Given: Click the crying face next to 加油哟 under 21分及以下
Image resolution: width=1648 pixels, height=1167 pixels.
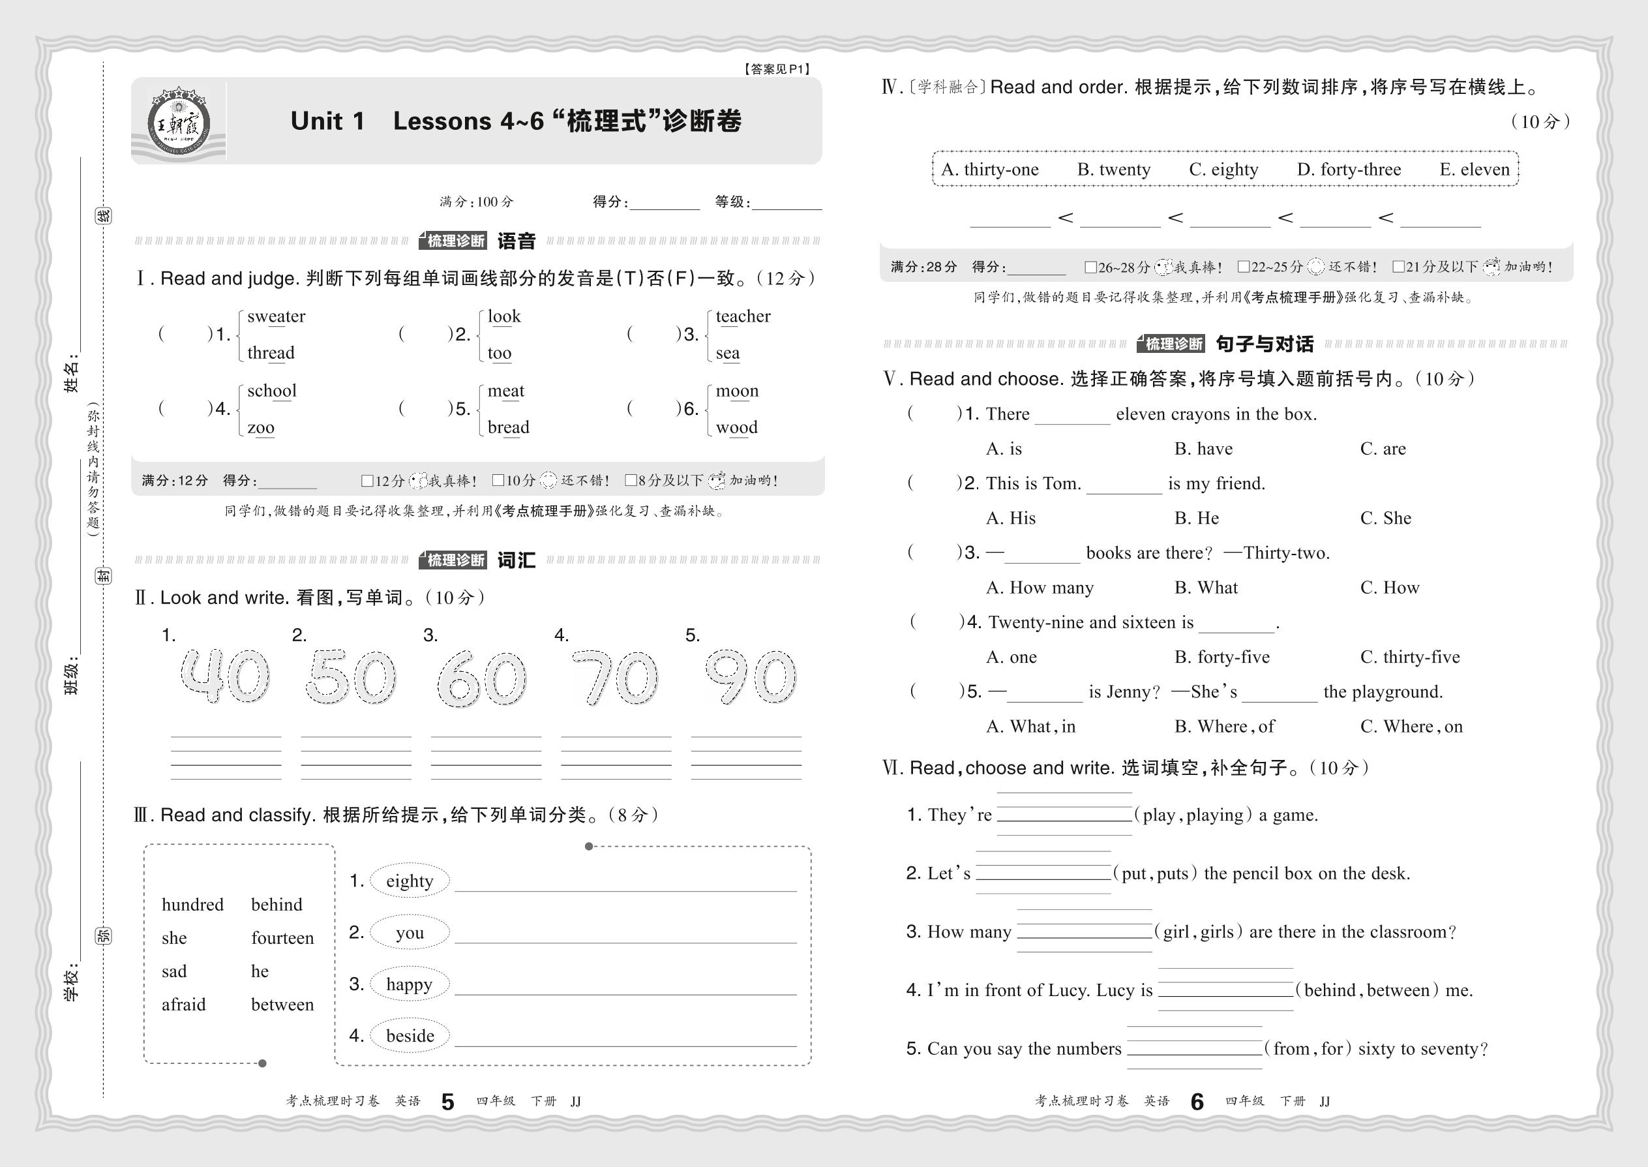Looking at the screenshot, I should click(1492, 267).
